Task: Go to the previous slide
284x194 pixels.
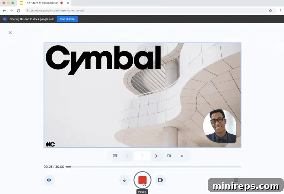Action: coord(127,156)
